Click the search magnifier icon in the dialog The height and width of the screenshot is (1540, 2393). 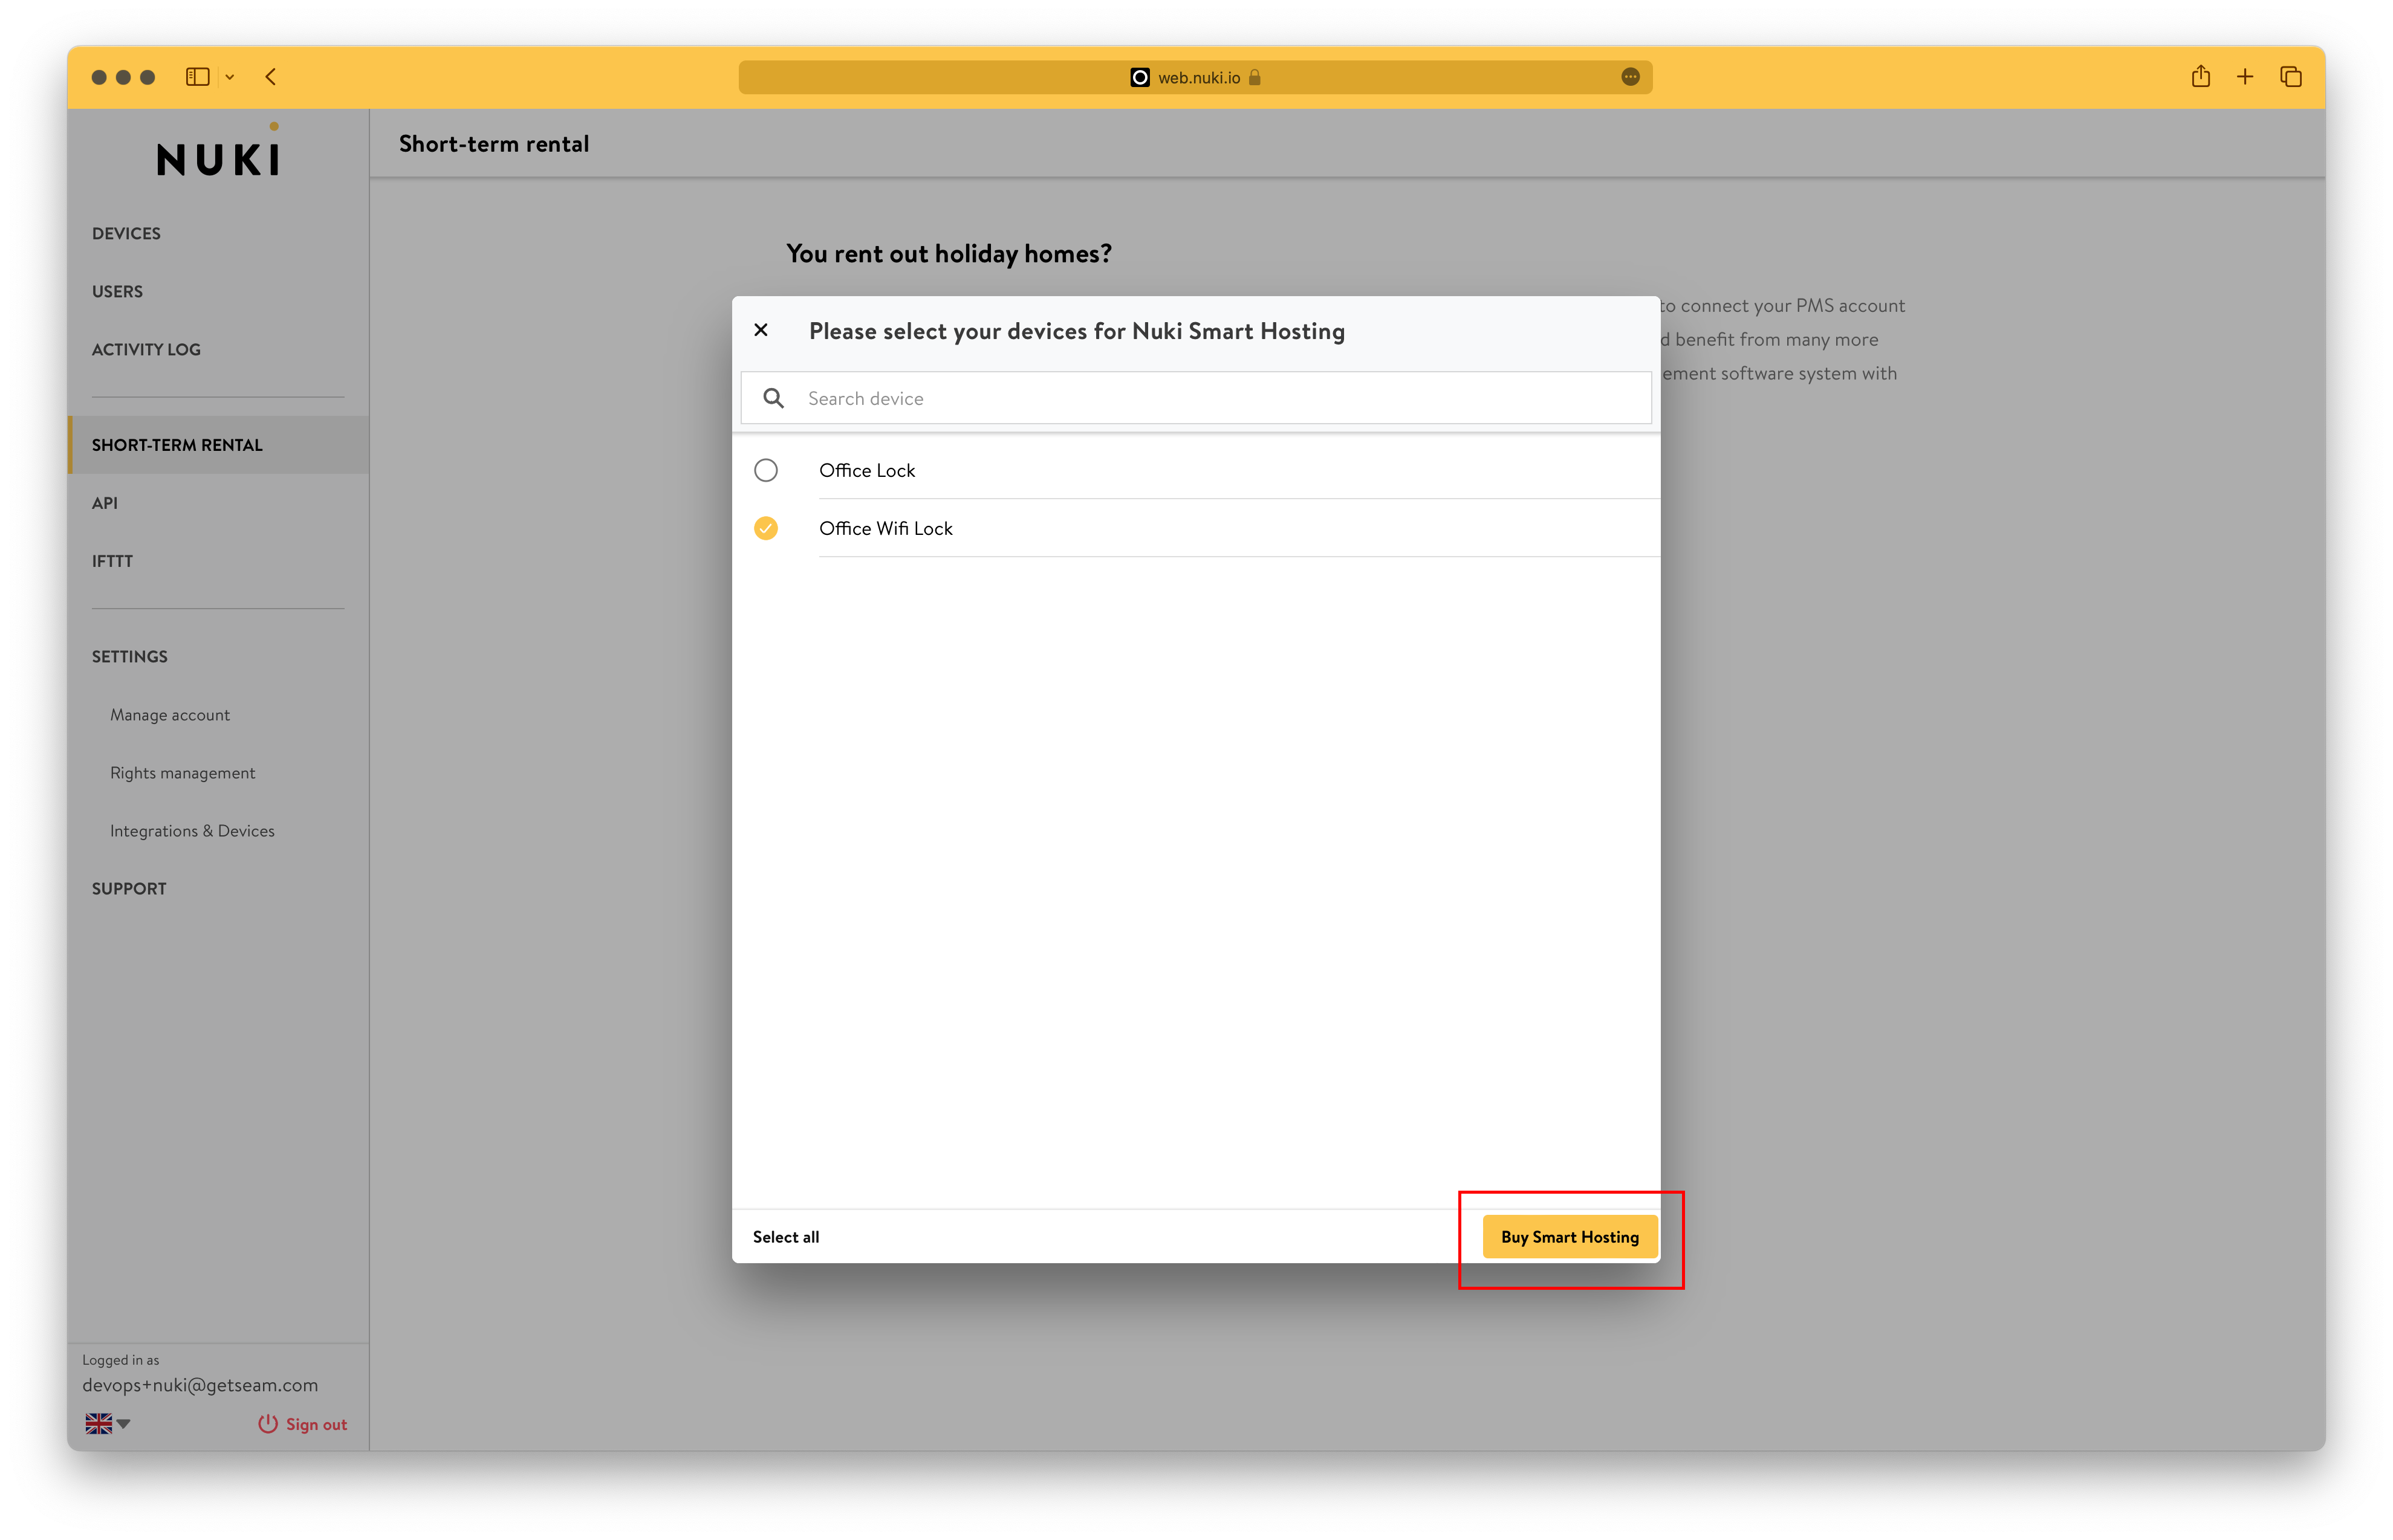point(773,397)
